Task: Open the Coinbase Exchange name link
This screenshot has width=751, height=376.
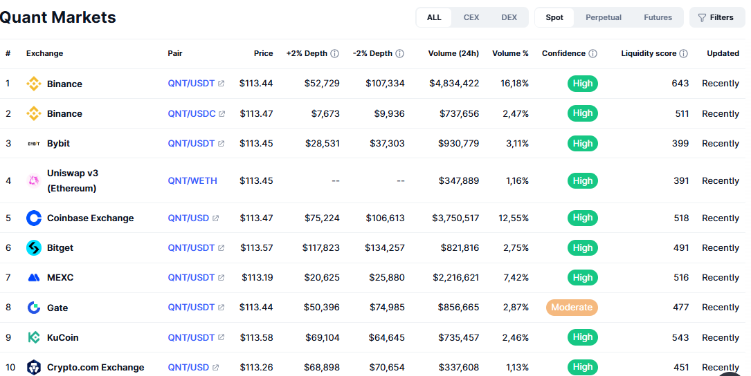Action: (x=90, y=218)
